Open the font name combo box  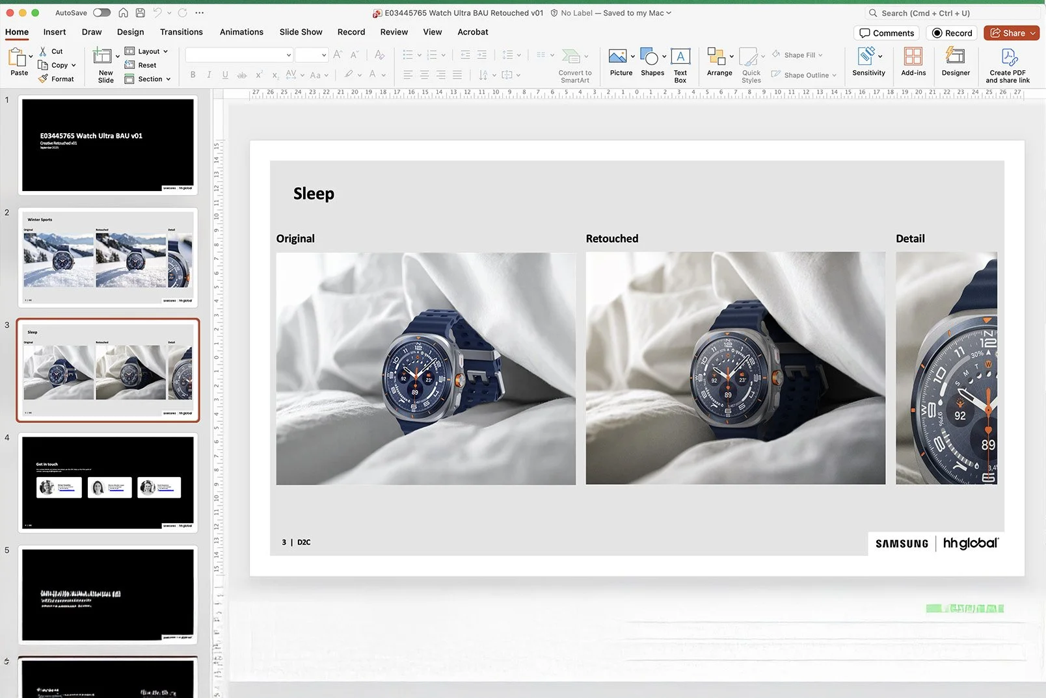(x=239, y=55)
